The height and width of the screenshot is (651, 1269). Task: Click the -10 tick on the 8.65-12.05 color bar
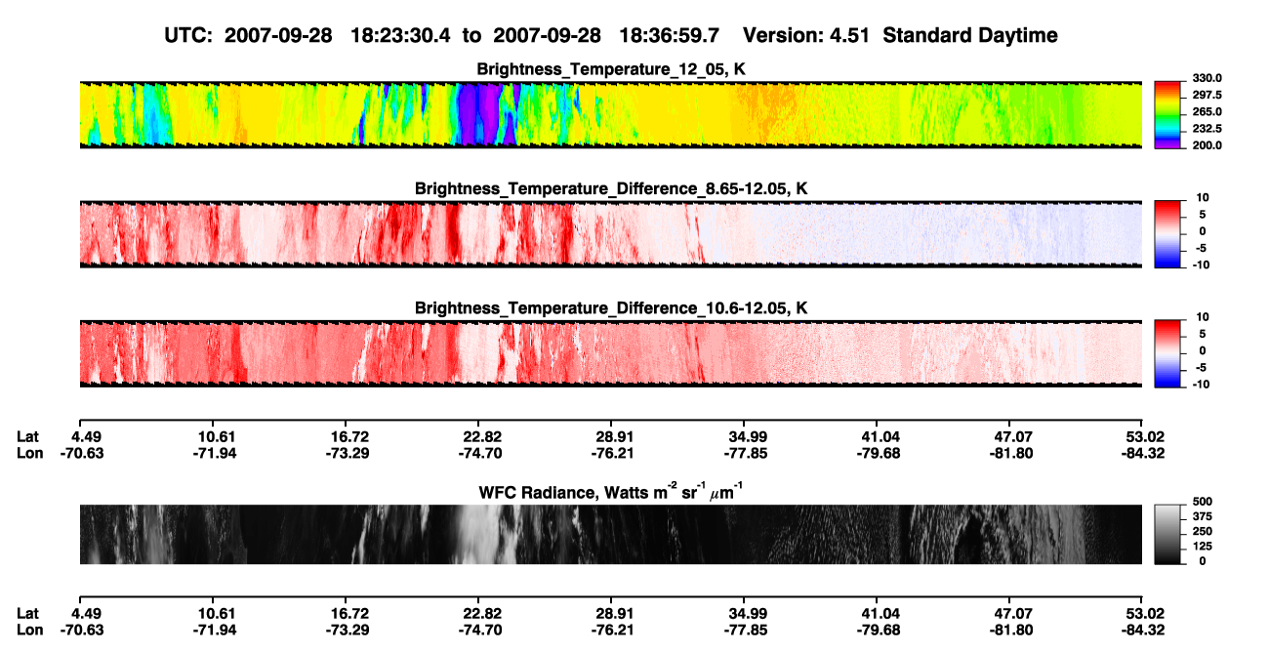click(1204, 264)
